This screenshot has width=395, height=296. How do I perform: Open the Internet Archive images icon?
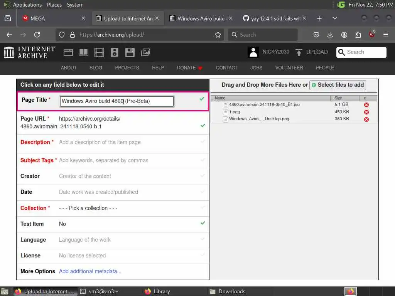(145, 52)
